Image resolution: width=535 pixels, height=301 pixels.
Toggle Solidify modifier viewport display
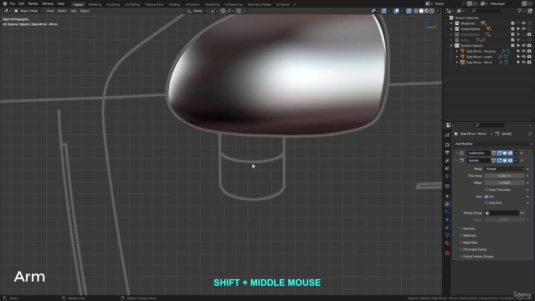click(x=504, y=161)
